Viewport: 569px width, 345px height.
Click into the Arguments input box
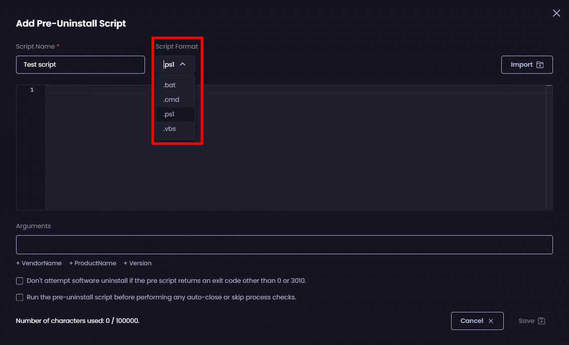(x=284, y=245)
